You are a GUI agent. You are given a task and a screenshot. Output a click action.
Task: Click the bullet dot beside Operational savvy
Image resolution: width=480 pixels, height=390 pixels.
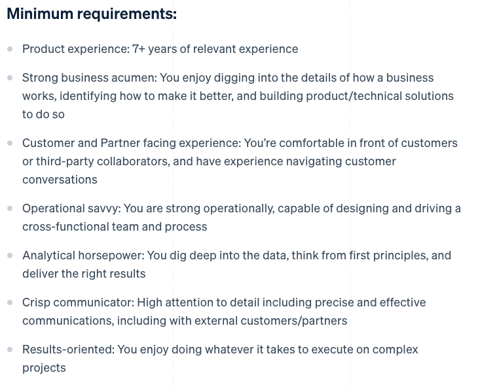(x=10, y=208)
